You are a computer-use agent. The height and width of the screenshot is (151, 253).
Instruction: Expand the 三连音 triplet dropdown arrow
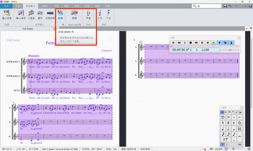tap(31, 21)
